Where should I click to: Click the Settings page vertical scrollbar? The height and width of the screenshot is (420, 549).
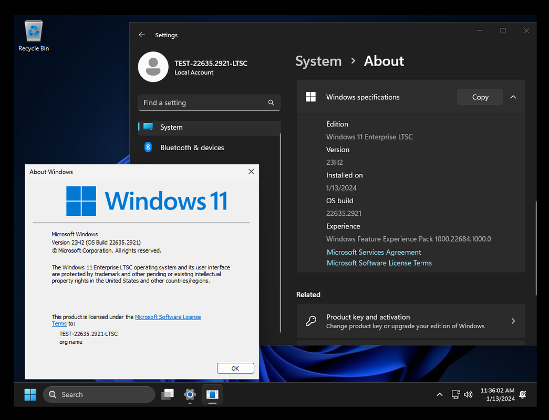tap(536, 248)
